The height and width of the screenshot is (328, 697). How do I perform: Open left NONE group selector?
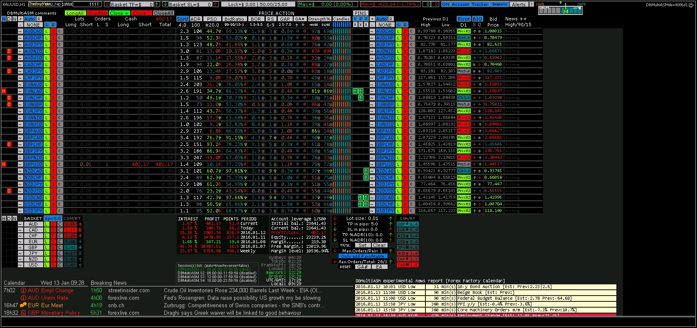point(33,25)
